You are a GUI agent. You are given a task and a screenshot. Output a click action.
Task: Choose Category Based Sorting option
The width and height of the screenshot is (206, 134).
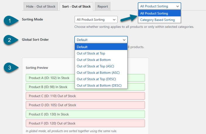[x=159, y=20]
